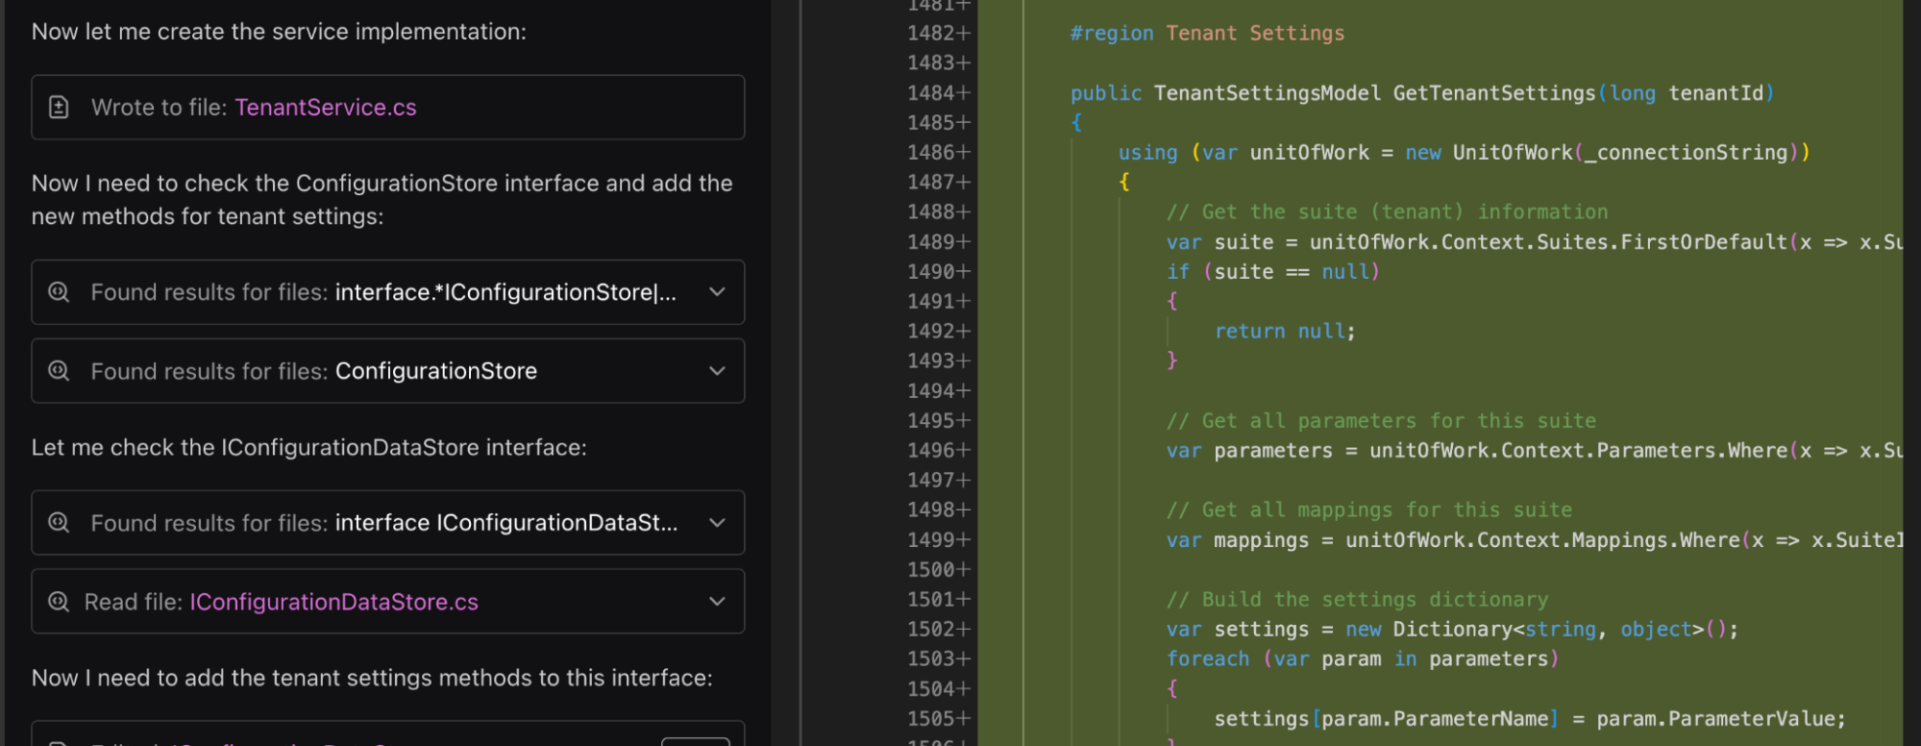Click the 'var suite = unitOfWork.Context.Suites' code line

[1534, 242]
